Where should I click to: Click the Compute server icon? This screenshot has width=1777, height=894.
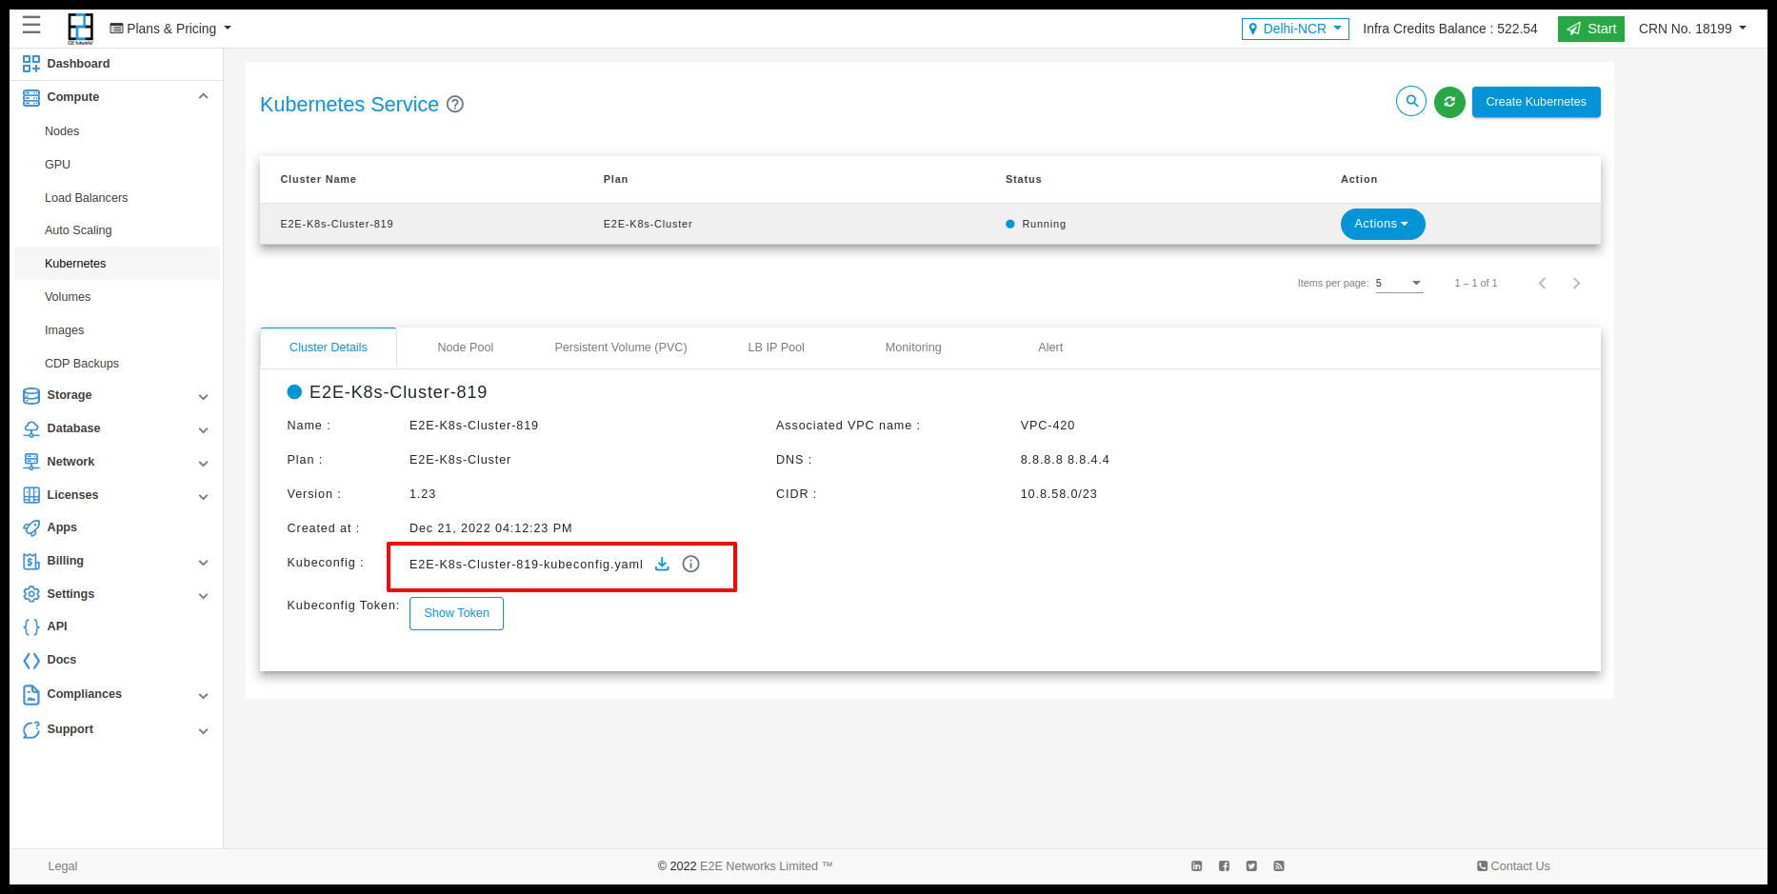pyautogui.click(x=31, y=97)
